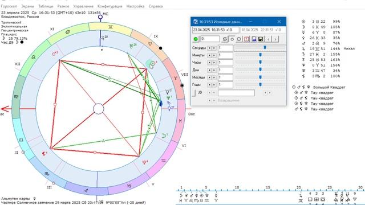Decrease Минуты with left arrow
Image resolution: width=365 pixels, height=205 pixels.
(x=209, y=55)
